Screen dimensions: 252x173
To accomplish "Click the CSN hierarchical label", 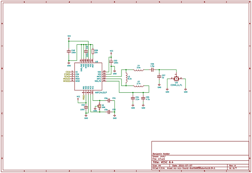I will (67, 74).
